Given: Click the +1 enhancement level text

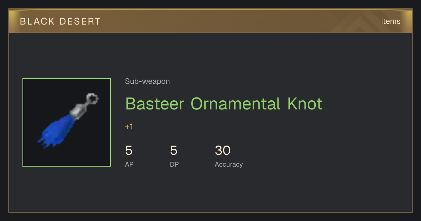Looking at the screenshot, I should [129, 127].
